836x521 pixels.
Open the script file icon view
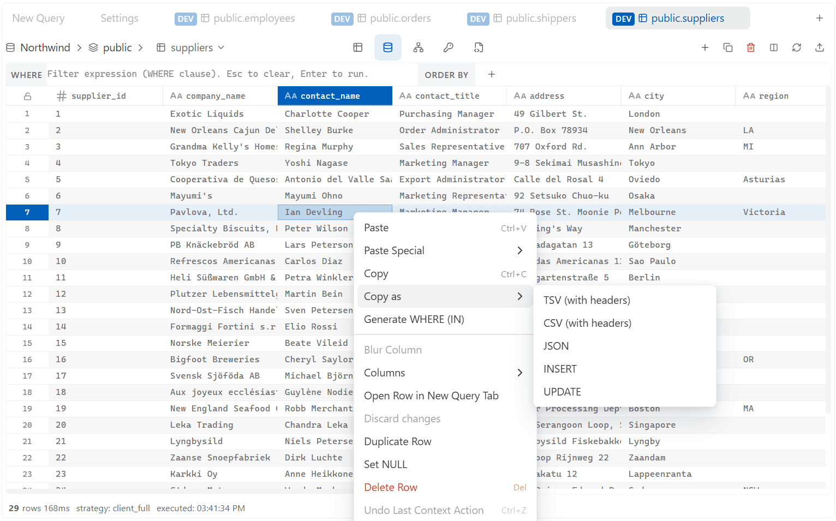(479, 47)
